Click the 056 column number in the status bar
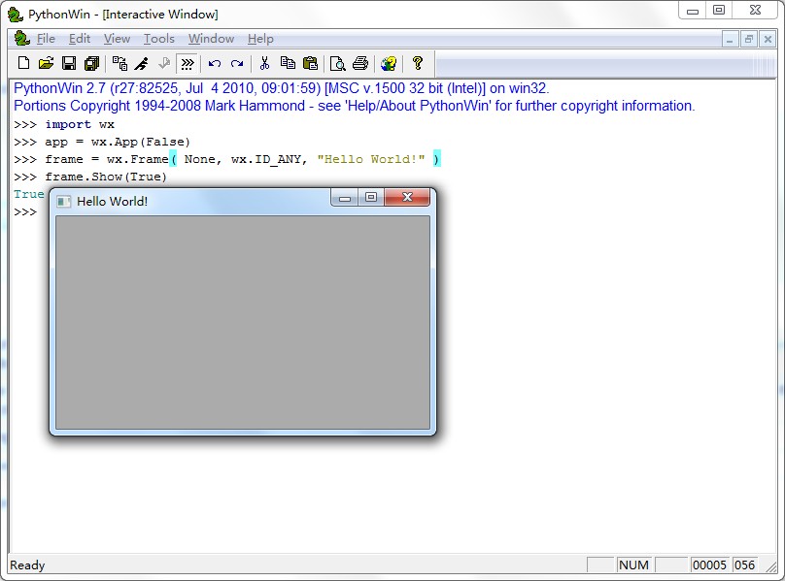Screen dimensions: 785x581 (x=744, y=565)
